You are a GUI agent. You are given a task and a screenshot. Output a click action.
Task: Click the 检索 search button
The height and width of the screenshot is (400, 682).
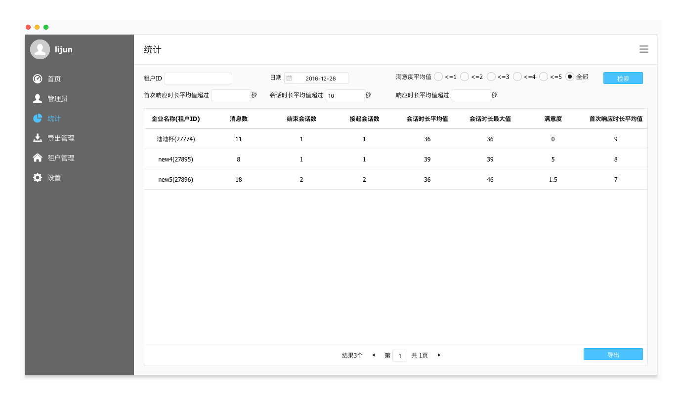tap(623, 78)
